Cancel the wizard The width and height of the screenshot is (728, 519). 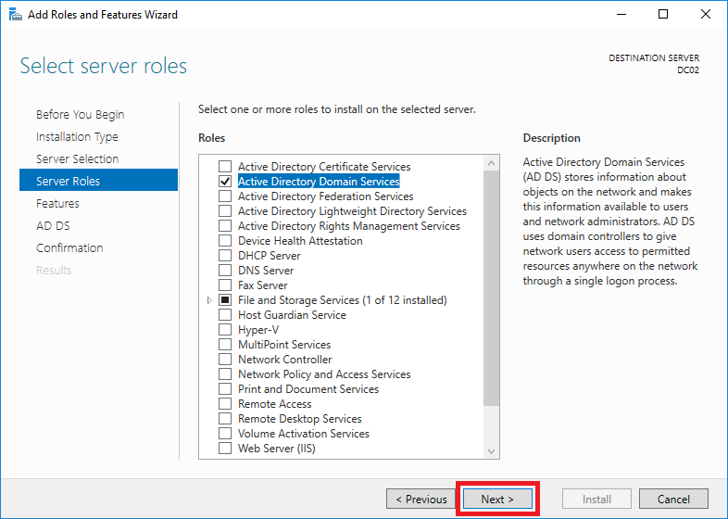click(673, 499)
